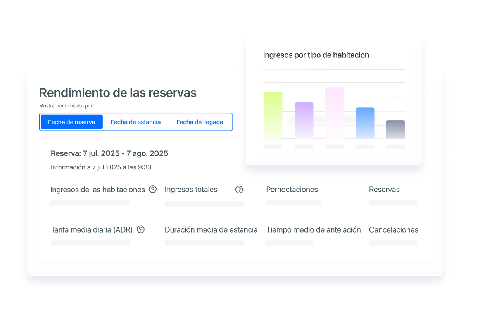Click help icon beside Ingresos de las habitaciones
The width and height of the screenshot is (480, 324).
point(153,189)
